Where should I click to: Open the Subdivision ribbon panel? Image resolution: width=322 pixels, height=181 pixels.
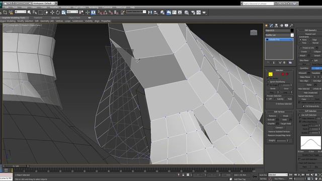tap(77, 21)
